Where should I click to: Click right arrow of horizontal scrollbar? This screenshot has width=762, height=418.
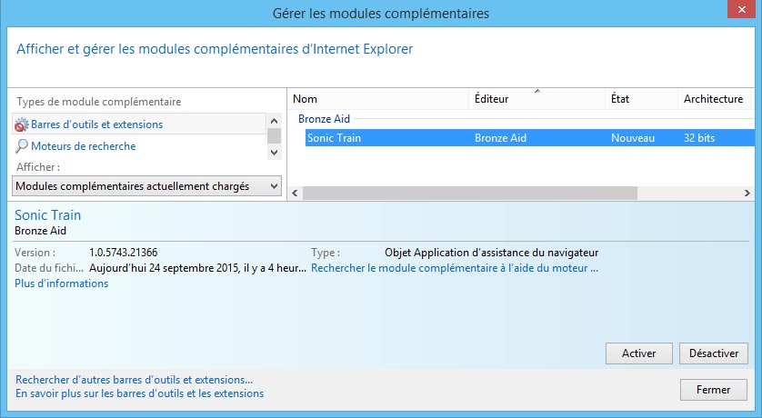[747, 193]
